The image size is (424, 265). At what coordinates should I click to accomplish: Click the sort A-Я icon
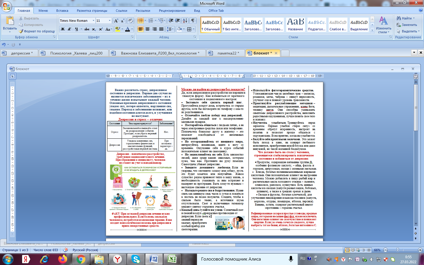(185, 21)
